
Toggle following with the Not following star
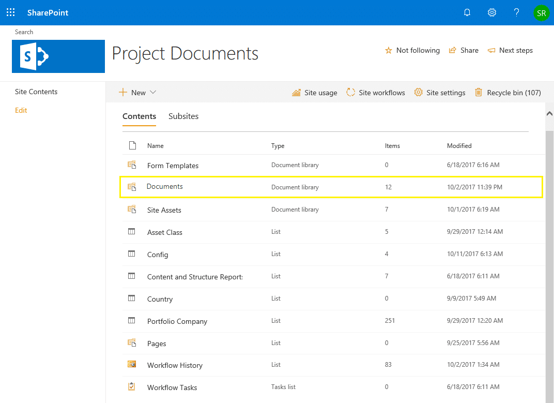pos(412,50)
